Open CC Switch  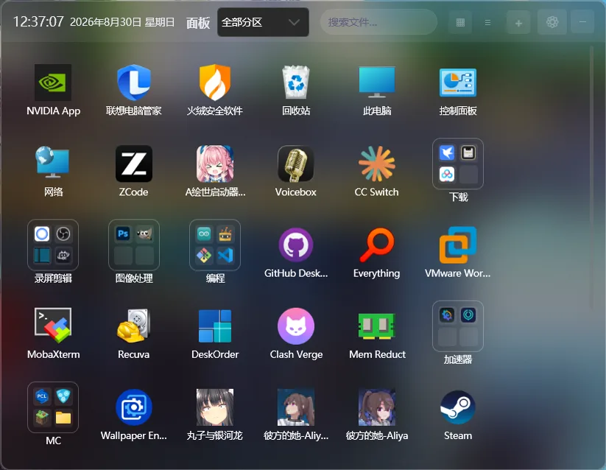(x=377, y=164)
